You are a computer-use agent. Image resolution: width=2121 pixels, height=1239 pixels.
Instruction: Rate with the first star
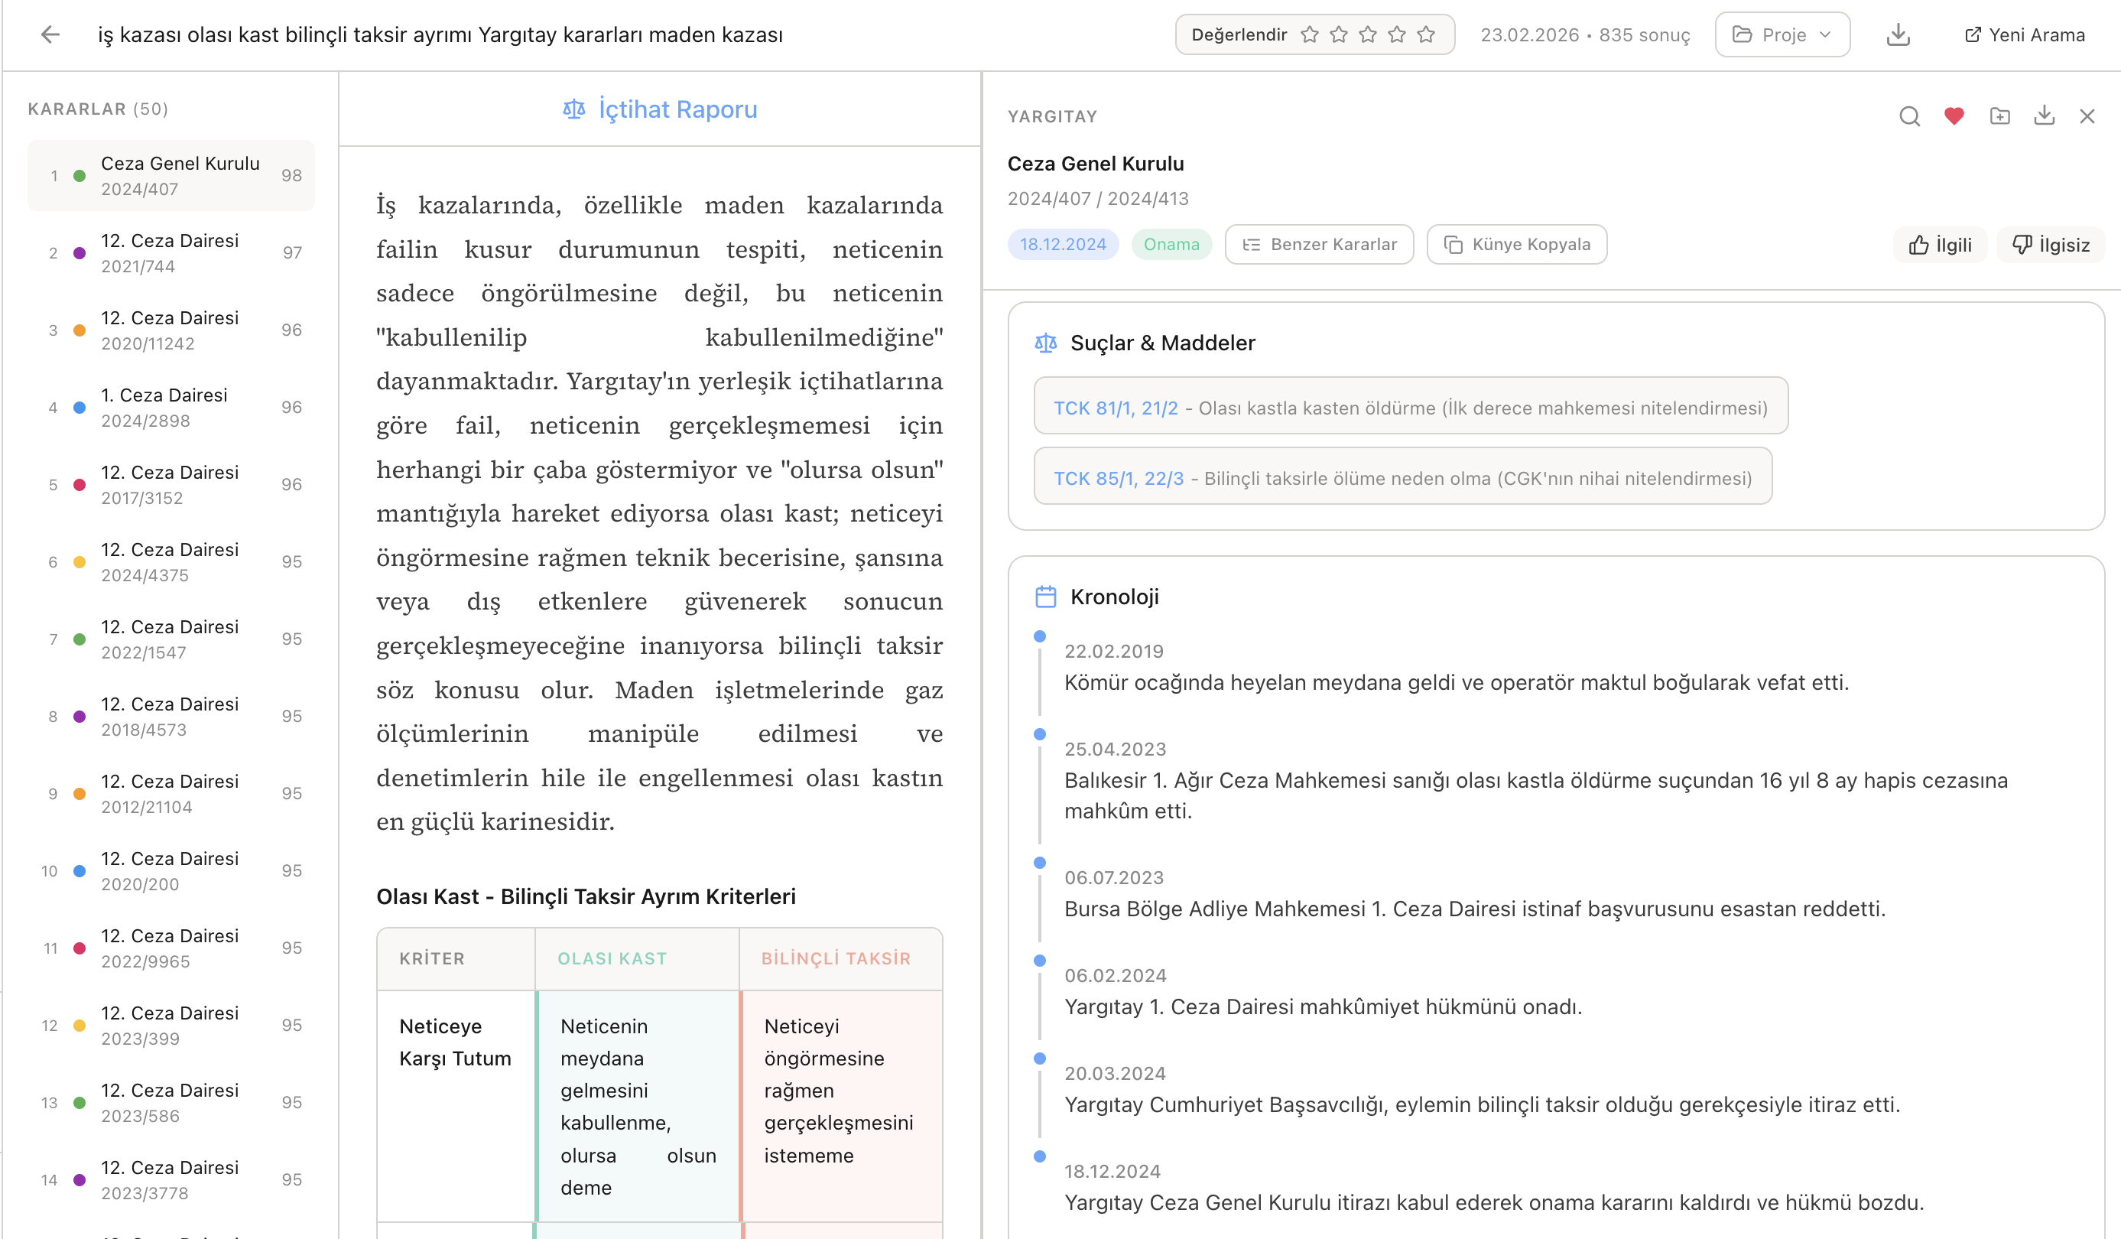tap(1310, 34)
